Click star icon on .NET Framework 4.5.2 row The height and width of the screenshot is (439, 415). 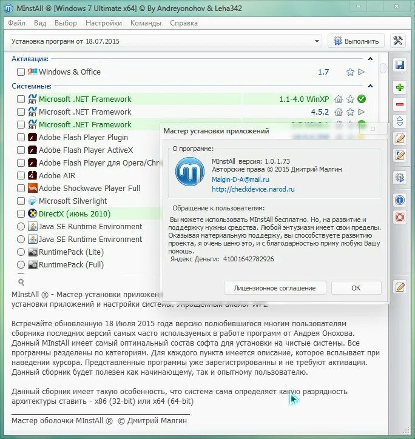coord(350,112)
